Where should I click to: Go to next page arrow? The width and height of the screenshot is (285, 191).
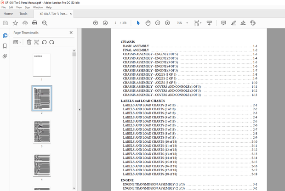point(105,23)
